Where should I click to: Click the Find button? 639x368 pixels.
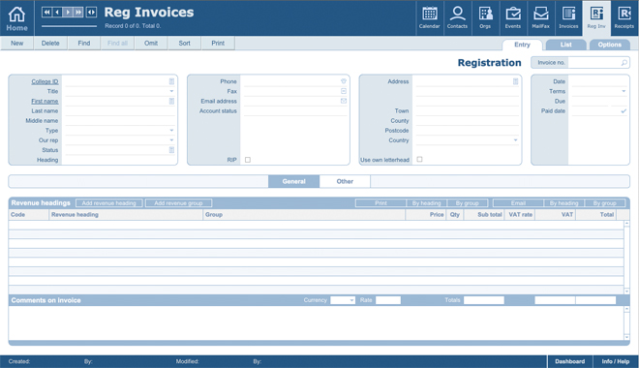[x=84, y=44]
